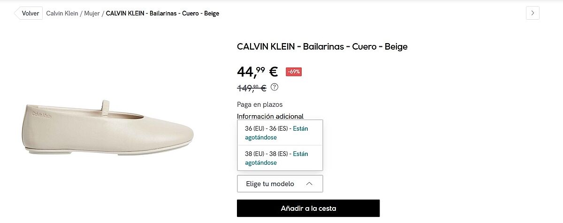Open the question mark price info icon
The width and height of the screenshot is (563, 223).
[274, 87]
